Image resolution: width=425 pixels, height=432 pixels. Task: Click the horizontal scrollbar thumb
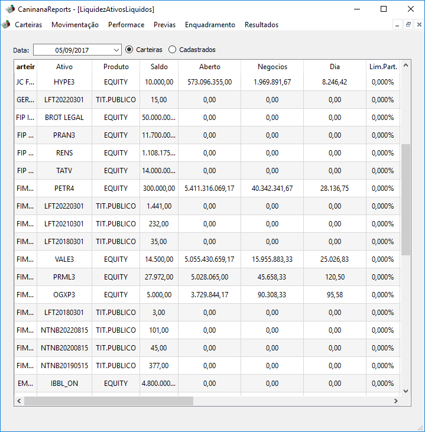click(x=109, y=401)
